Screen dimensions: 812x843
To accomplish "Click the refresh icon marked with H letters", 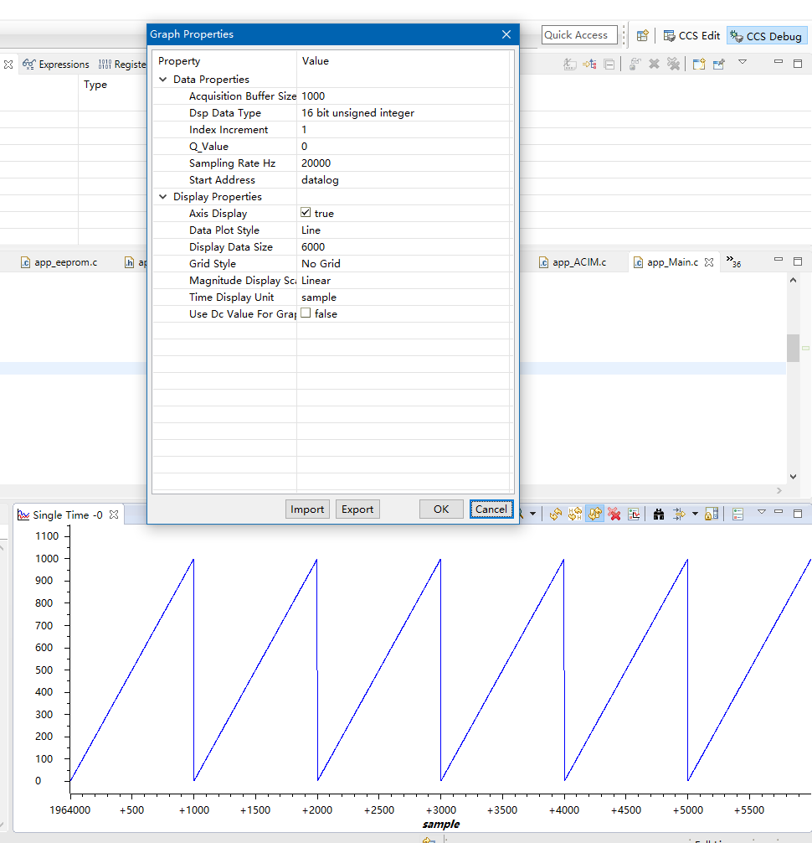I will [574, 515].
